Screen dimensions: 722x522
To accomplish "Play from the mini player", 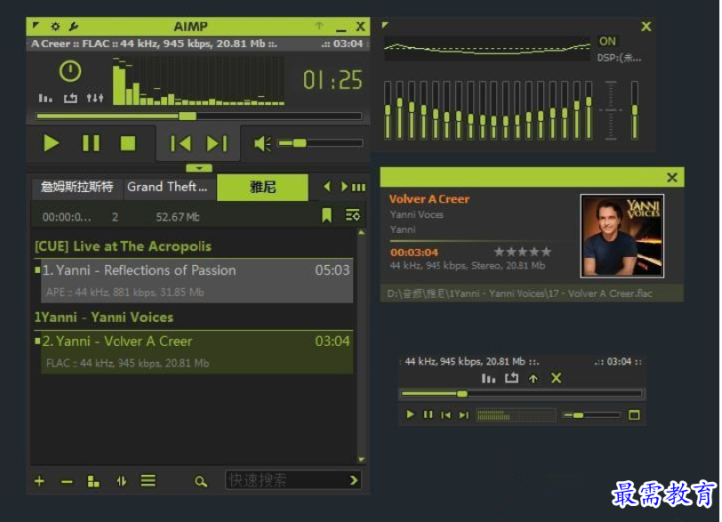I will [410, 414].
